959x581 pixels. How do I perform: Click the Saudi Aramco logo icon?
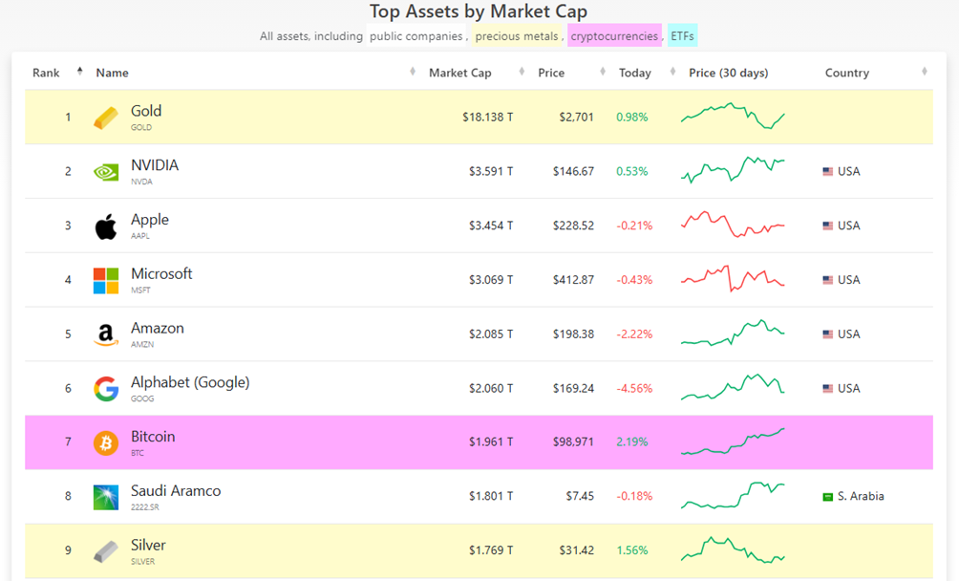click(106, 497)
